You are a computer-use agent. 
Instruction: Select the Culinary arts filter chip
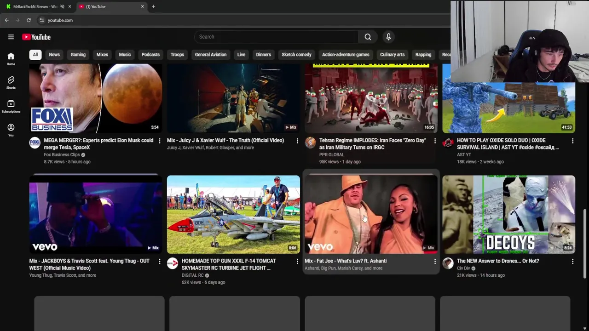click(x=392, y=55)
